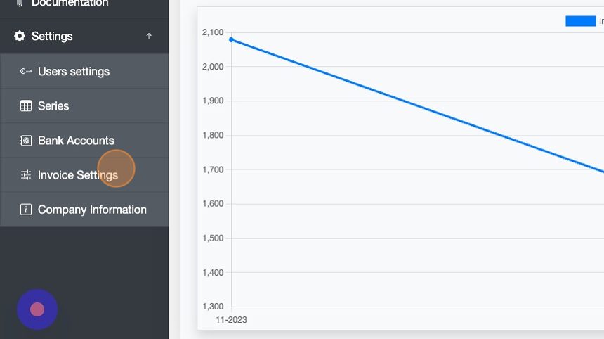Click the Documentation icon in the sidebar

tap(20, 4)
